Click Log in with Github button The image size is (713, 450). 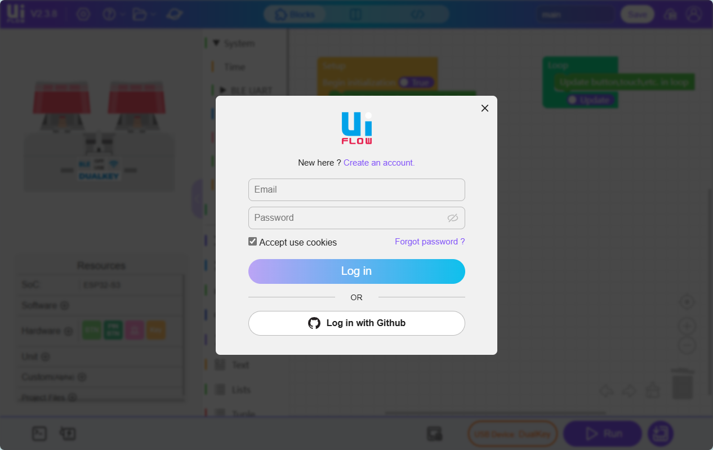click(356, 323)
